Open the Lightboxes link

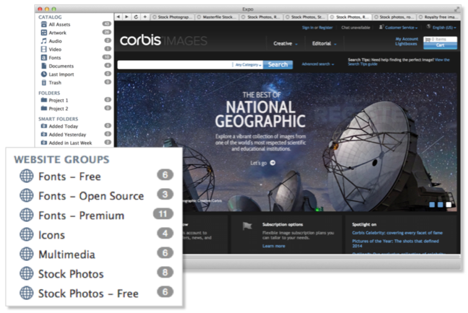pyautogui.click(x=406, y=43)
